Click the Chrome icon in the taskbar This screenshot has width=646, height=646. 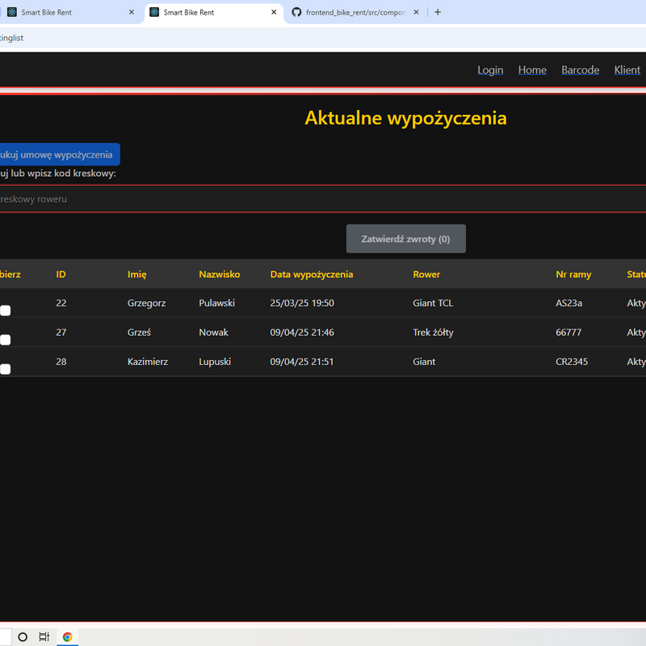pyautogui.click(x=67, y=637)
